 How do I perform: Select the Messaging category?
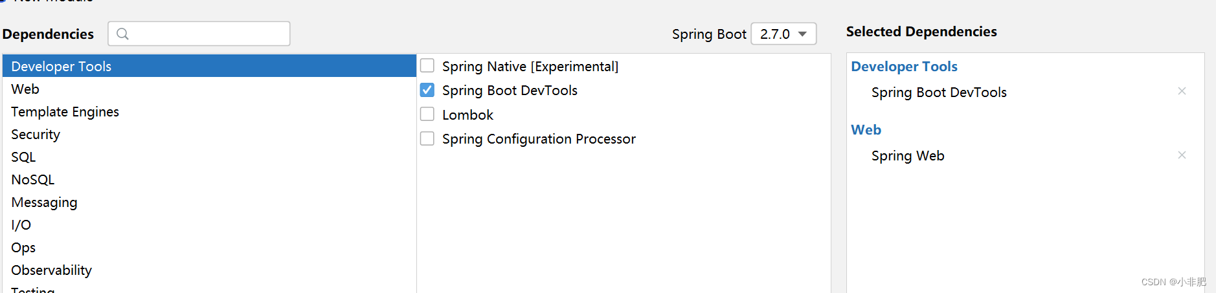(x=44, y=202)
